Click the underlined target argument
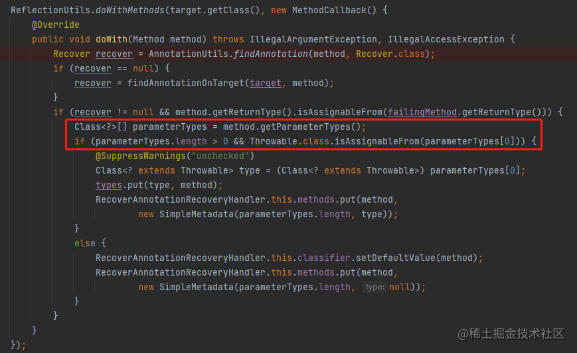Viewport: 577px width, 353px height. coord(266,83)
